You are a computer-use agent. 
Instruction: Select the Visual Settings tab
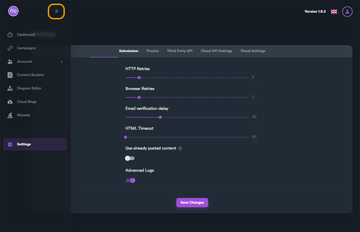click(253, 51)
